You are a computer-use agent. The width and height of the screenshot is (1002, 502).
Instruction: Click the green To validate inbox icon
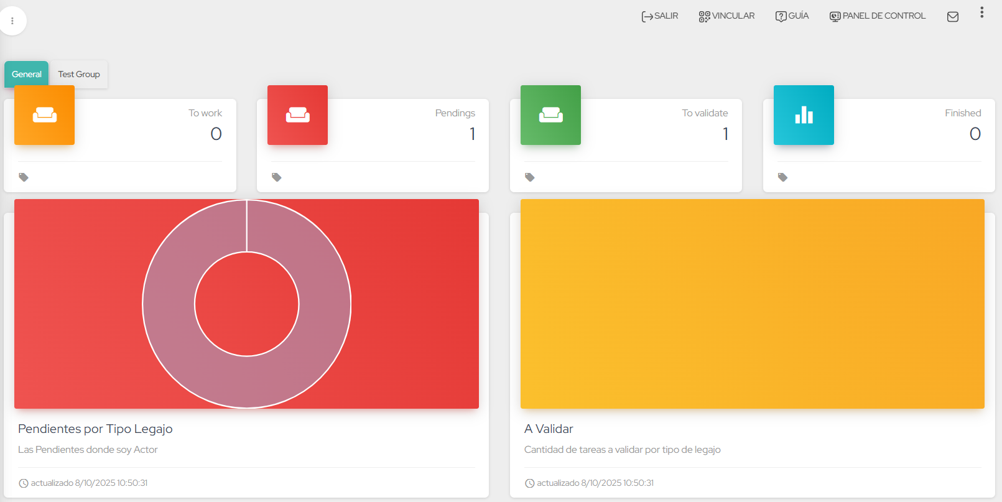[550, 115]
